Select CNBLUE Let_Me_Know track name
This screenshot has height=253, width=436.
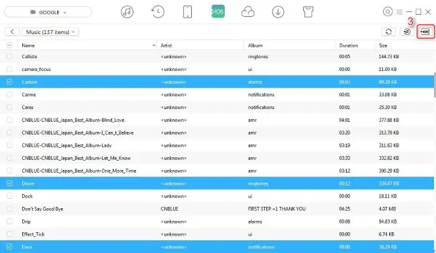[76, 158]
